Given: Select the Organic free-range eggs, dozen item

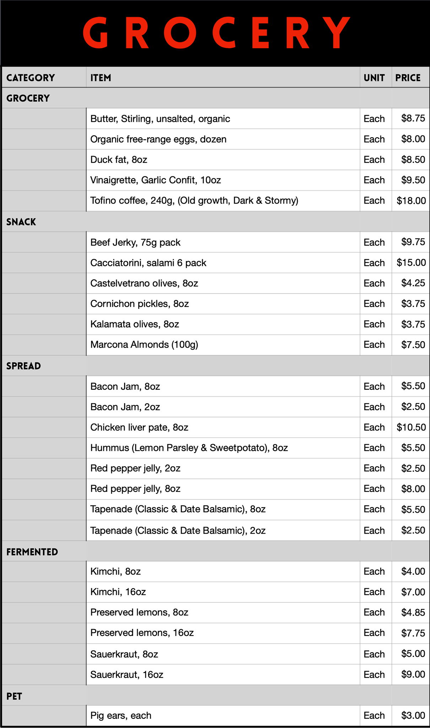Looking at the screenshot, I should point(158,139).
